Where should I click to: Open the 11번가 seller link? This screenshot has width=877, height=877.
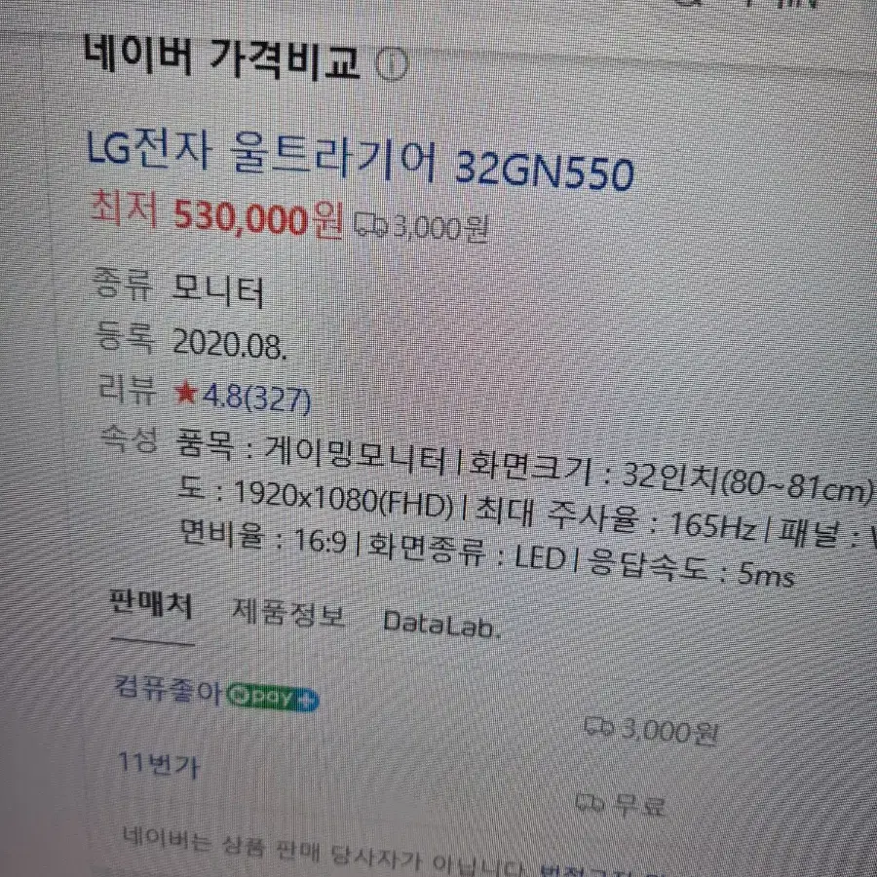(x=159, y=764)
